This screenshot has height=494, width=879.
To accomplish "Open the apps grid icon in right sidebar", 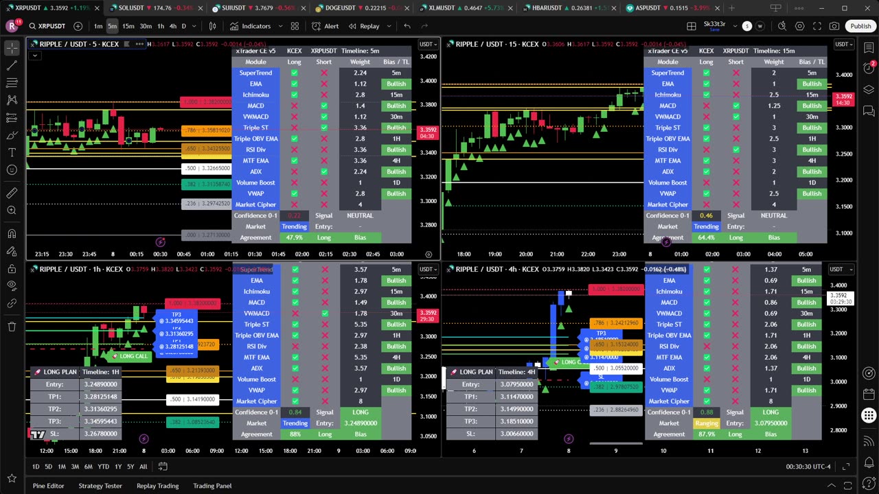I will (x=869, y=415).
